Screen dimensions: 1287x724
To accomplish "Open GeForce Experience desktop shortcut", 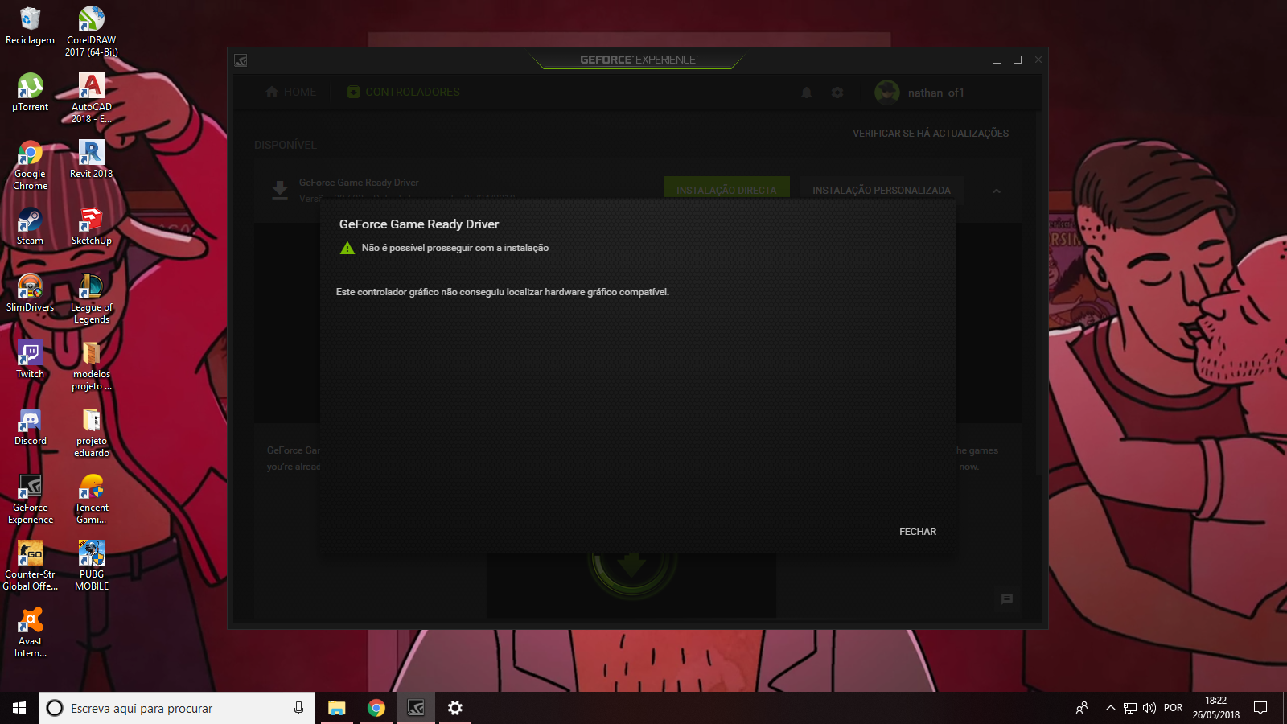I will pos(30,498).
